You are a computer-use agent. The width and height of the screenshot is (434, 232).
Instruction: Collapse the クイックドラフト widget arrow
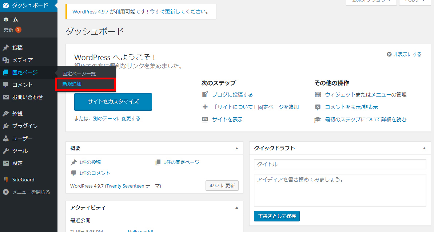click(x=424, y=148)
